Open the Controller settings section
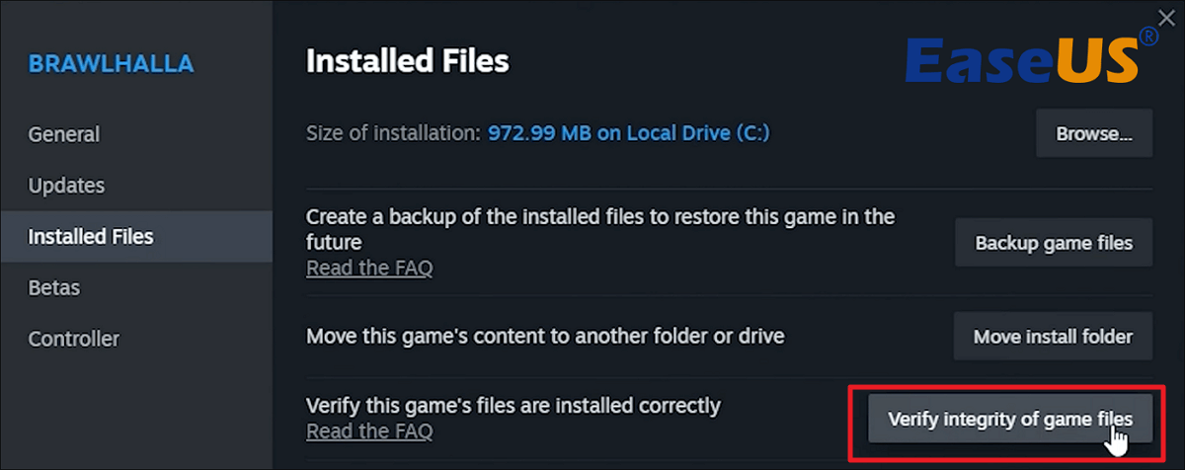Screen dimensions: 1185x470 [x=74, y=340]
